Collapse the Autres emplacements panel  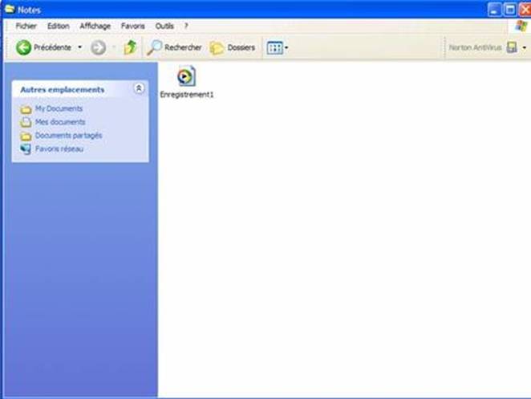(139, 88)
